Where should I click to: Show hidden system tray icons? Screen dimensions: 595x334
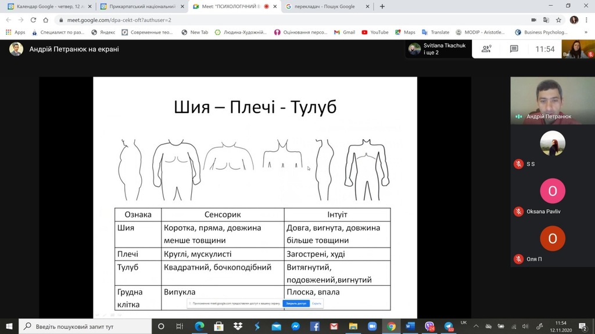click(476, 326)
